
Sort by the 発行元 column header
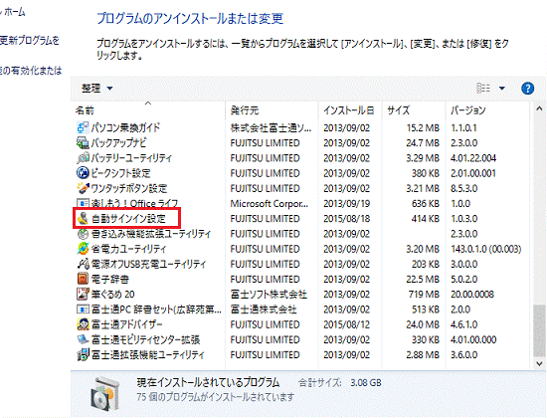[245, 110]
